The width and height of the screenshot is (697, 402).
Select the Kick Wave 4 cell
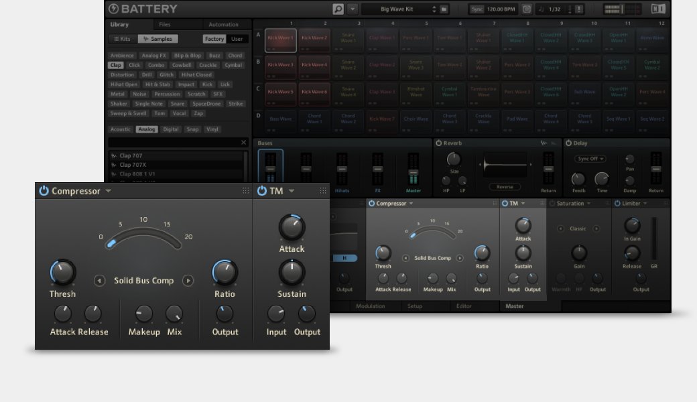point(315,65)
